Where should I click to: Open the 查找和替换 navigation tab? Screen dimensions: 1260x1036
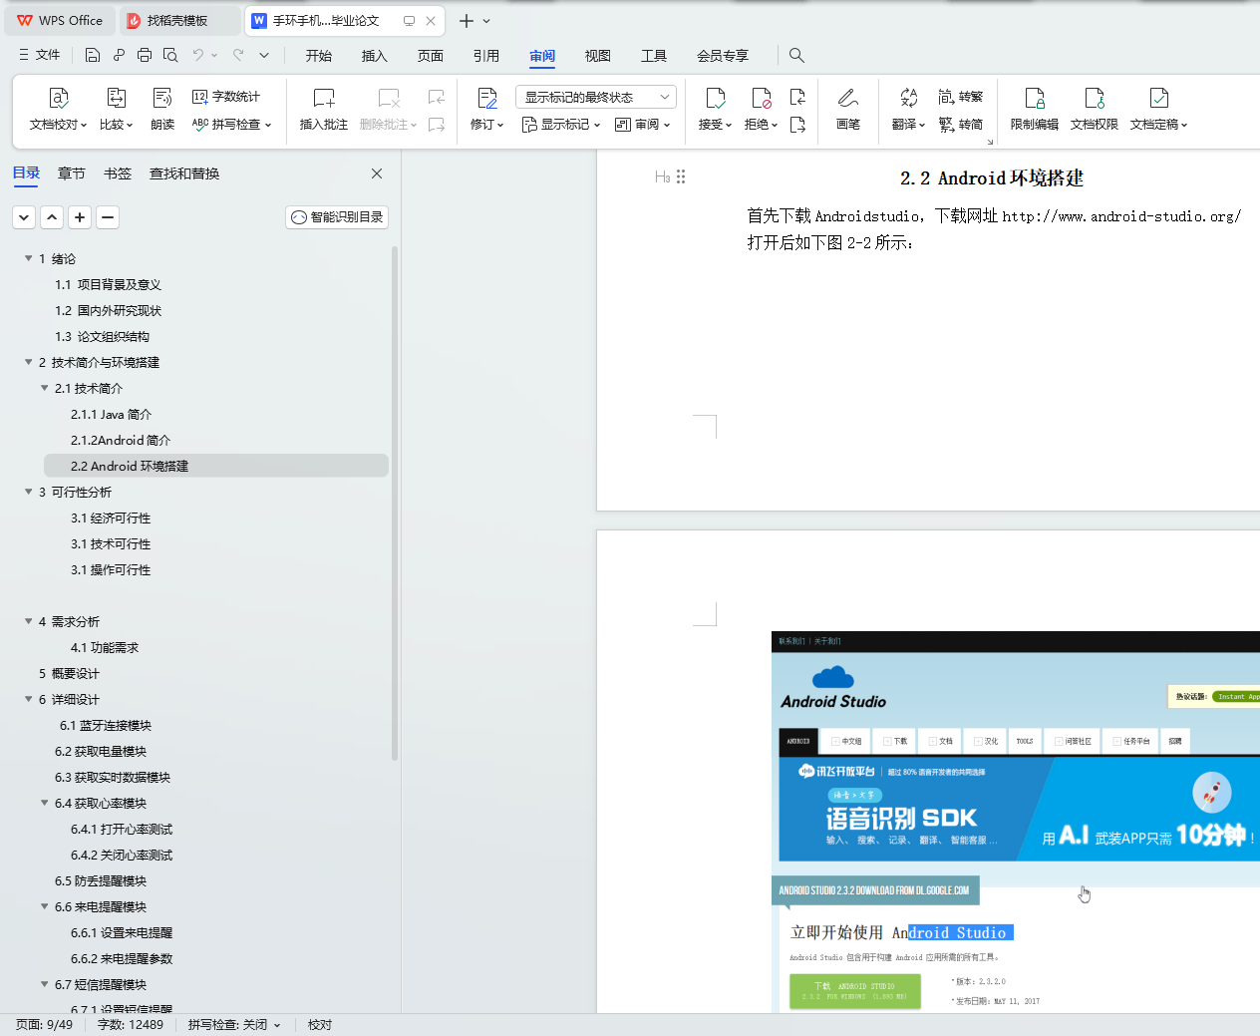pyautogui.click(x=184, y=173)
